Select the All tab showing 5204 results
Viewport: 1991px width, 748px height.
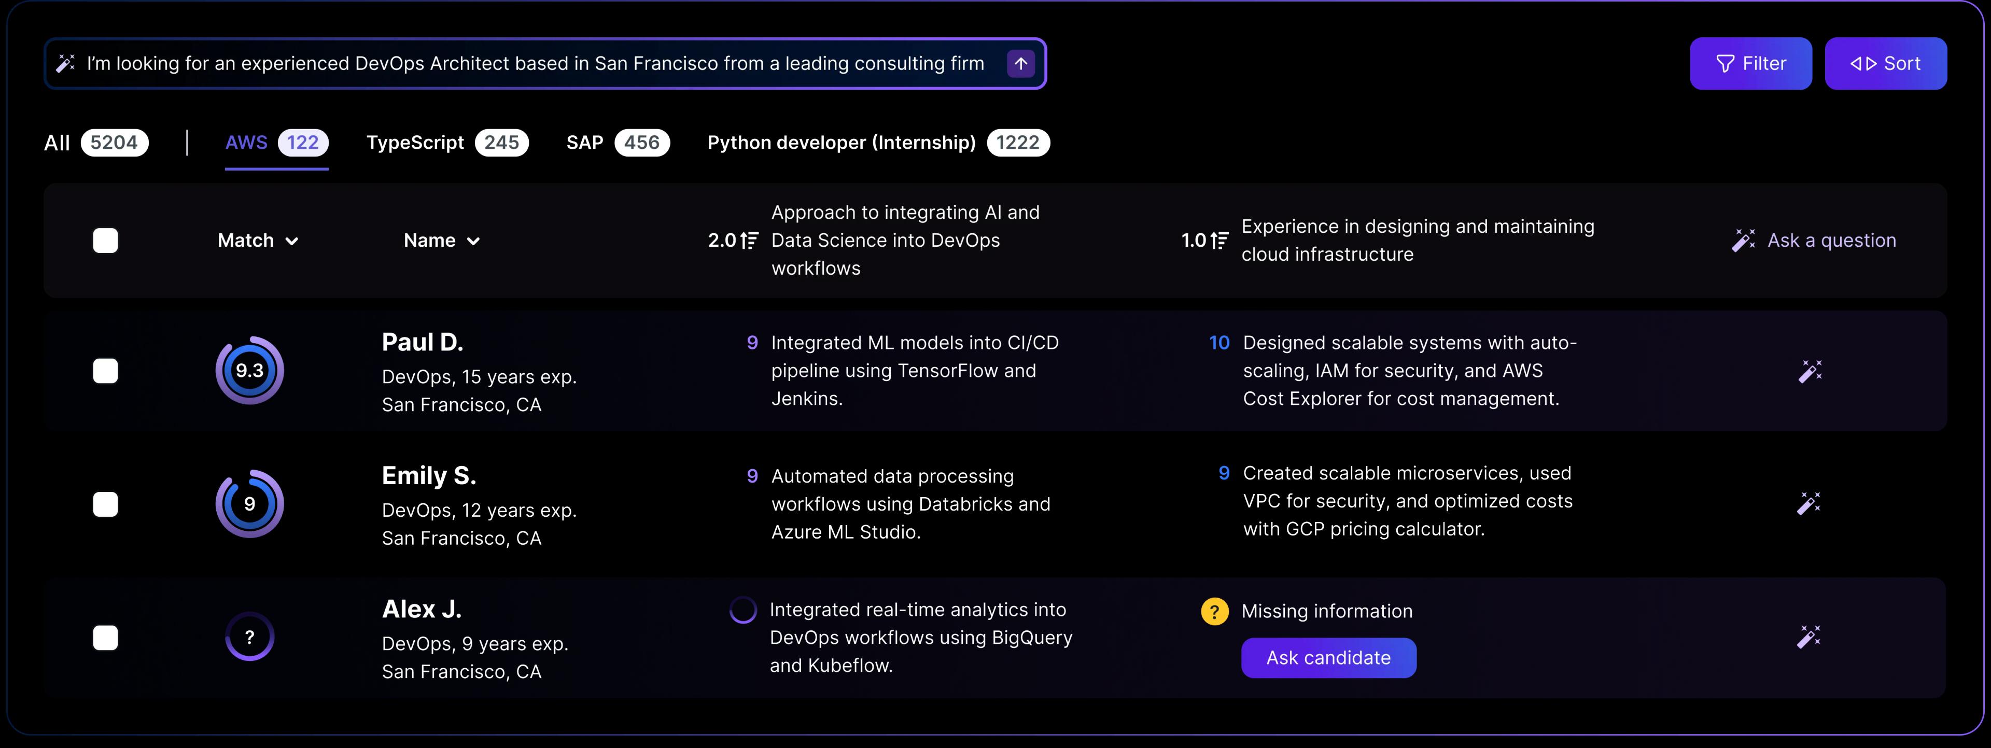(95, 142)
